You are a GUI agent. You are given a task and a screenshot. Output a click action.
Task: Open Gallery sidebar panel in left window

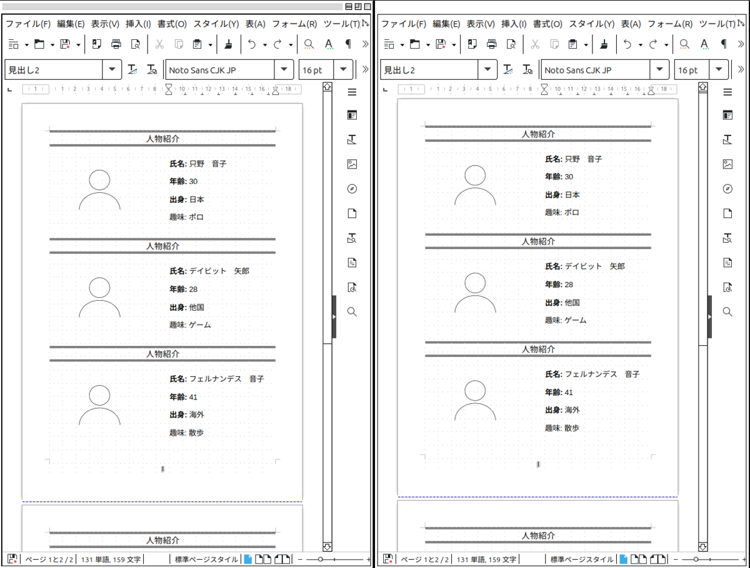click(x=352, y=164)
